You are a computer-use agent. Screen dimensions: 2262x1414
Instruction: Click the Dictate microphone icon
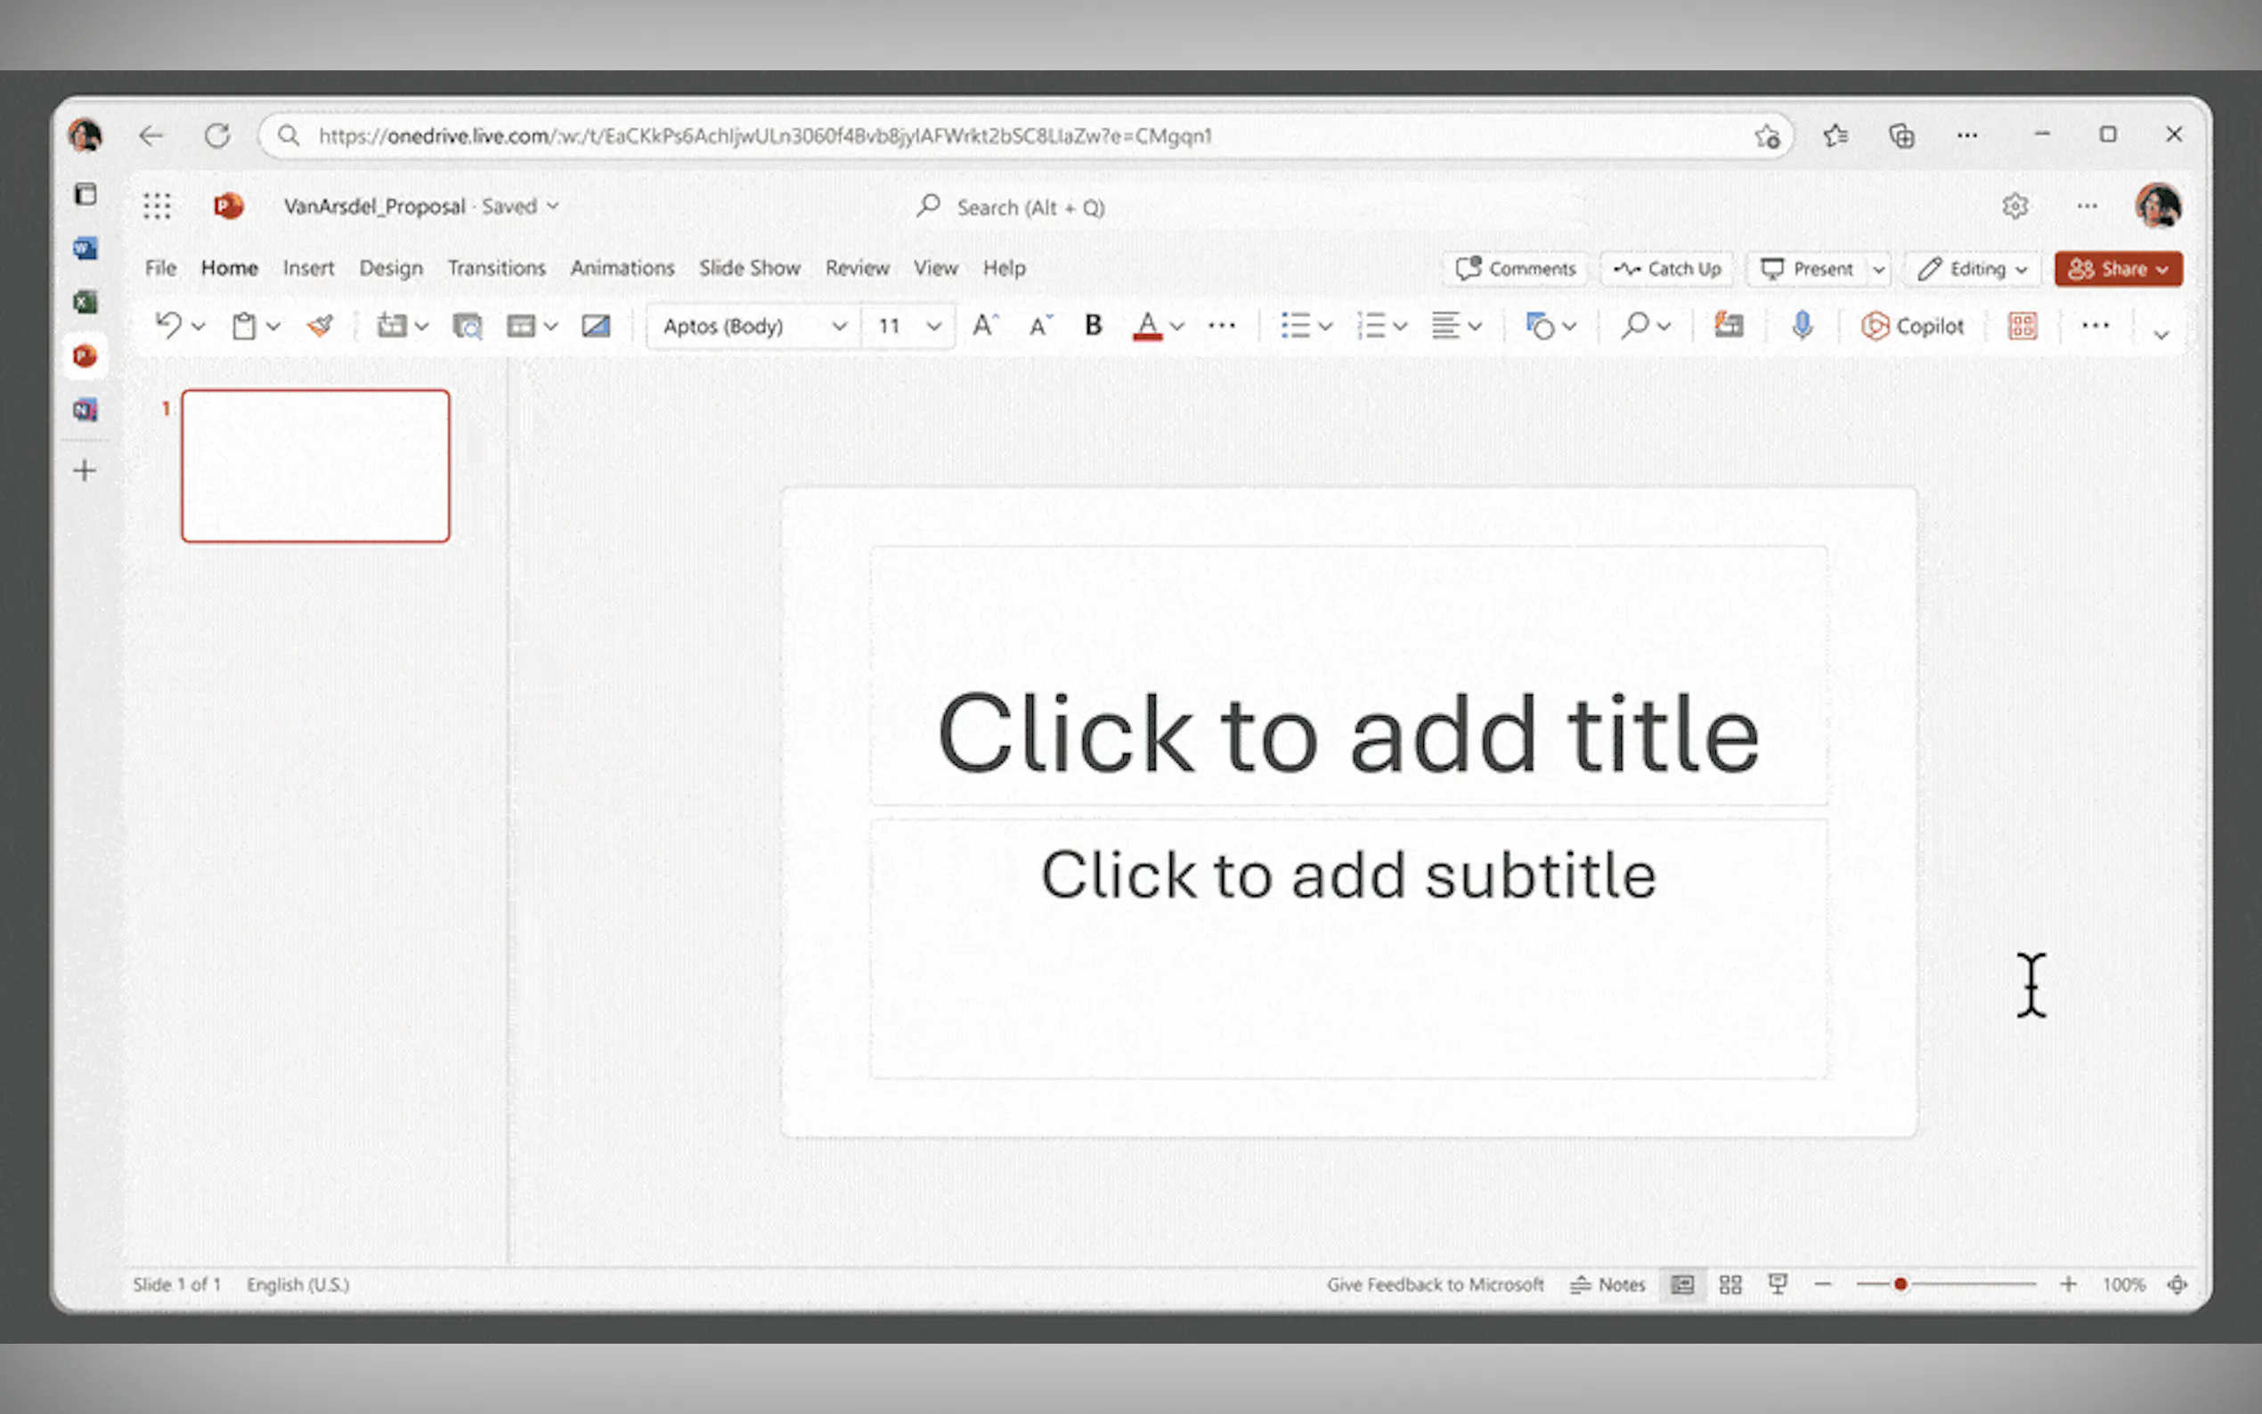1802,325
